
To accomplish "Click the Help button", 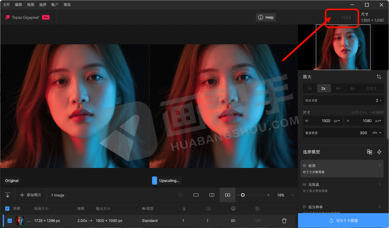I will (266, 17).
